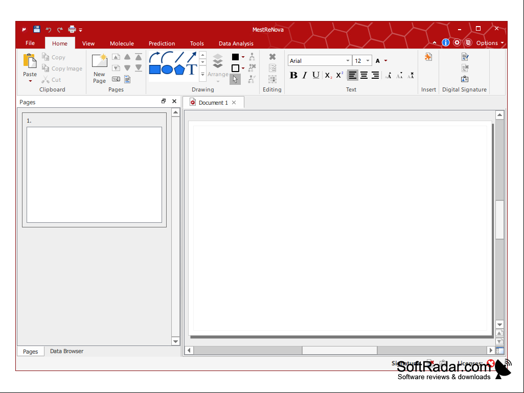This screenshot has height=393, width=524.
Task: Click the document horizontal scrollbar thumb
Action: (339, 350)
